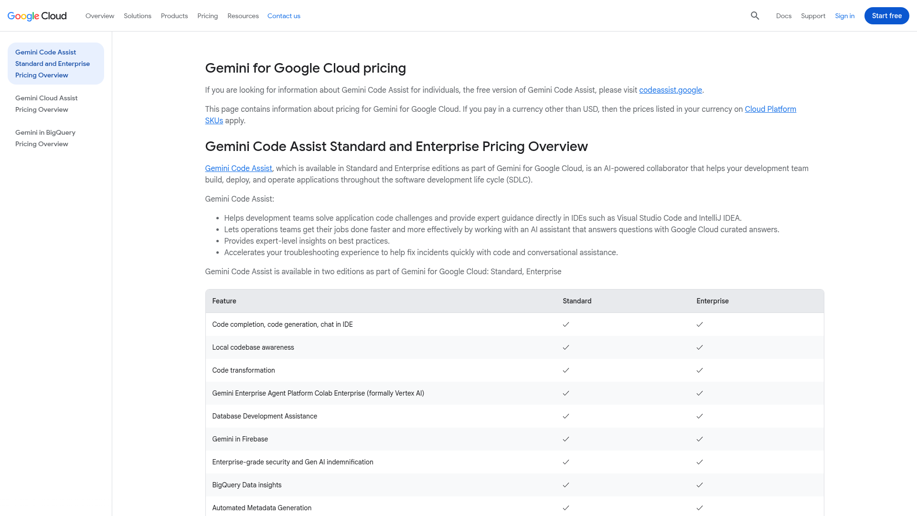Click Enterprise checkmark for Enterprise-grade security row
The image size is (917, 516).
pos(700,462)
